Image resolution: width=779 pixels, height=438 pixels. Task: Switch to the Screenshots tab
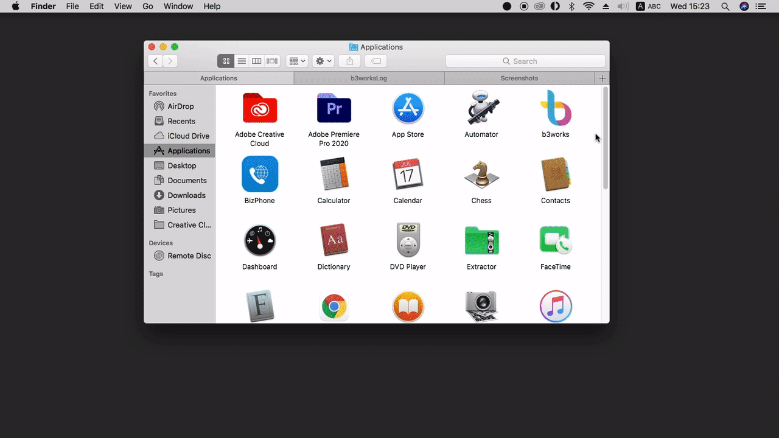point(519,78)
